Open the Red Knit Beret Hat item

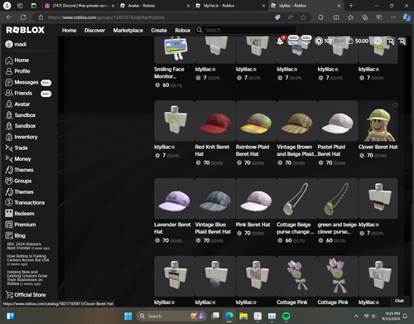pyautogui.click(x=215, y=121)
